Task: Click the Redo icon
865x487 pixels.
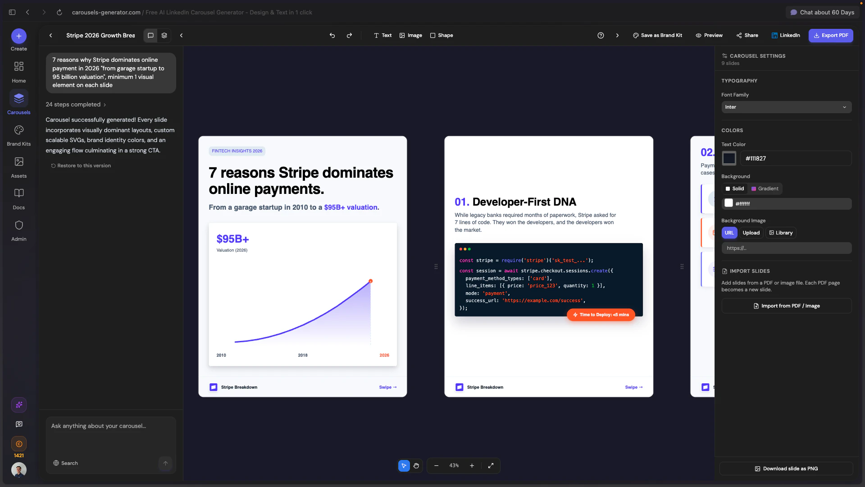Action: (x=350, y=35)
